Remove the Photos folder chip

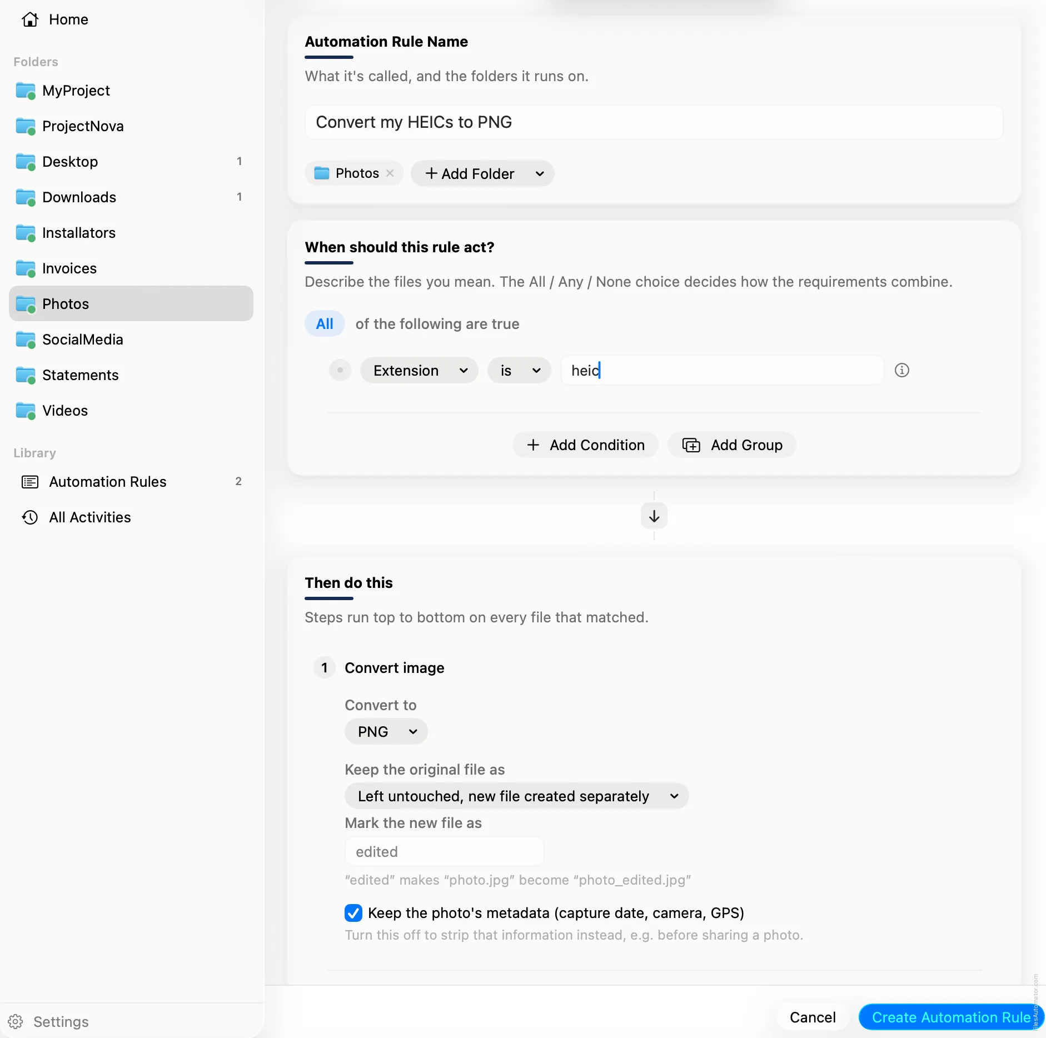(x=390, y=173)
